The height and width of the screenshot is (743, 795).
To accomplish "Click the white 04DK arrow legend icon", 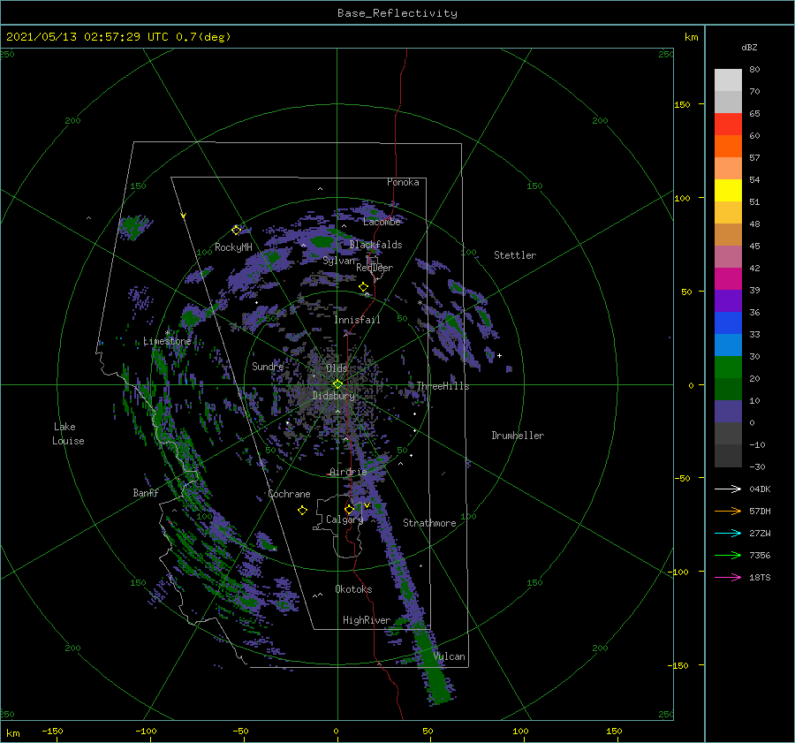I will 728,489.
